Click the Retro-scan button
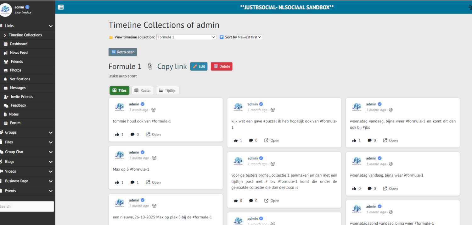This screenshot has height=225, width=472. [x=123, y=52]
